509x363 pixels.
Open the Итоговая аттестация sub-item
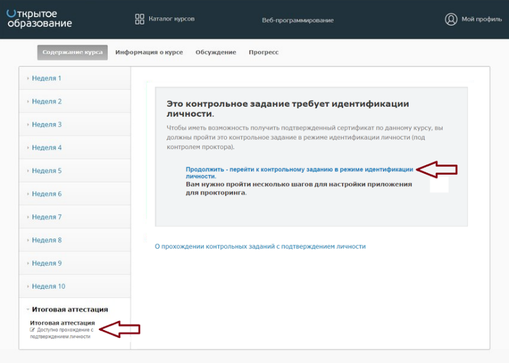click(62, 323)
